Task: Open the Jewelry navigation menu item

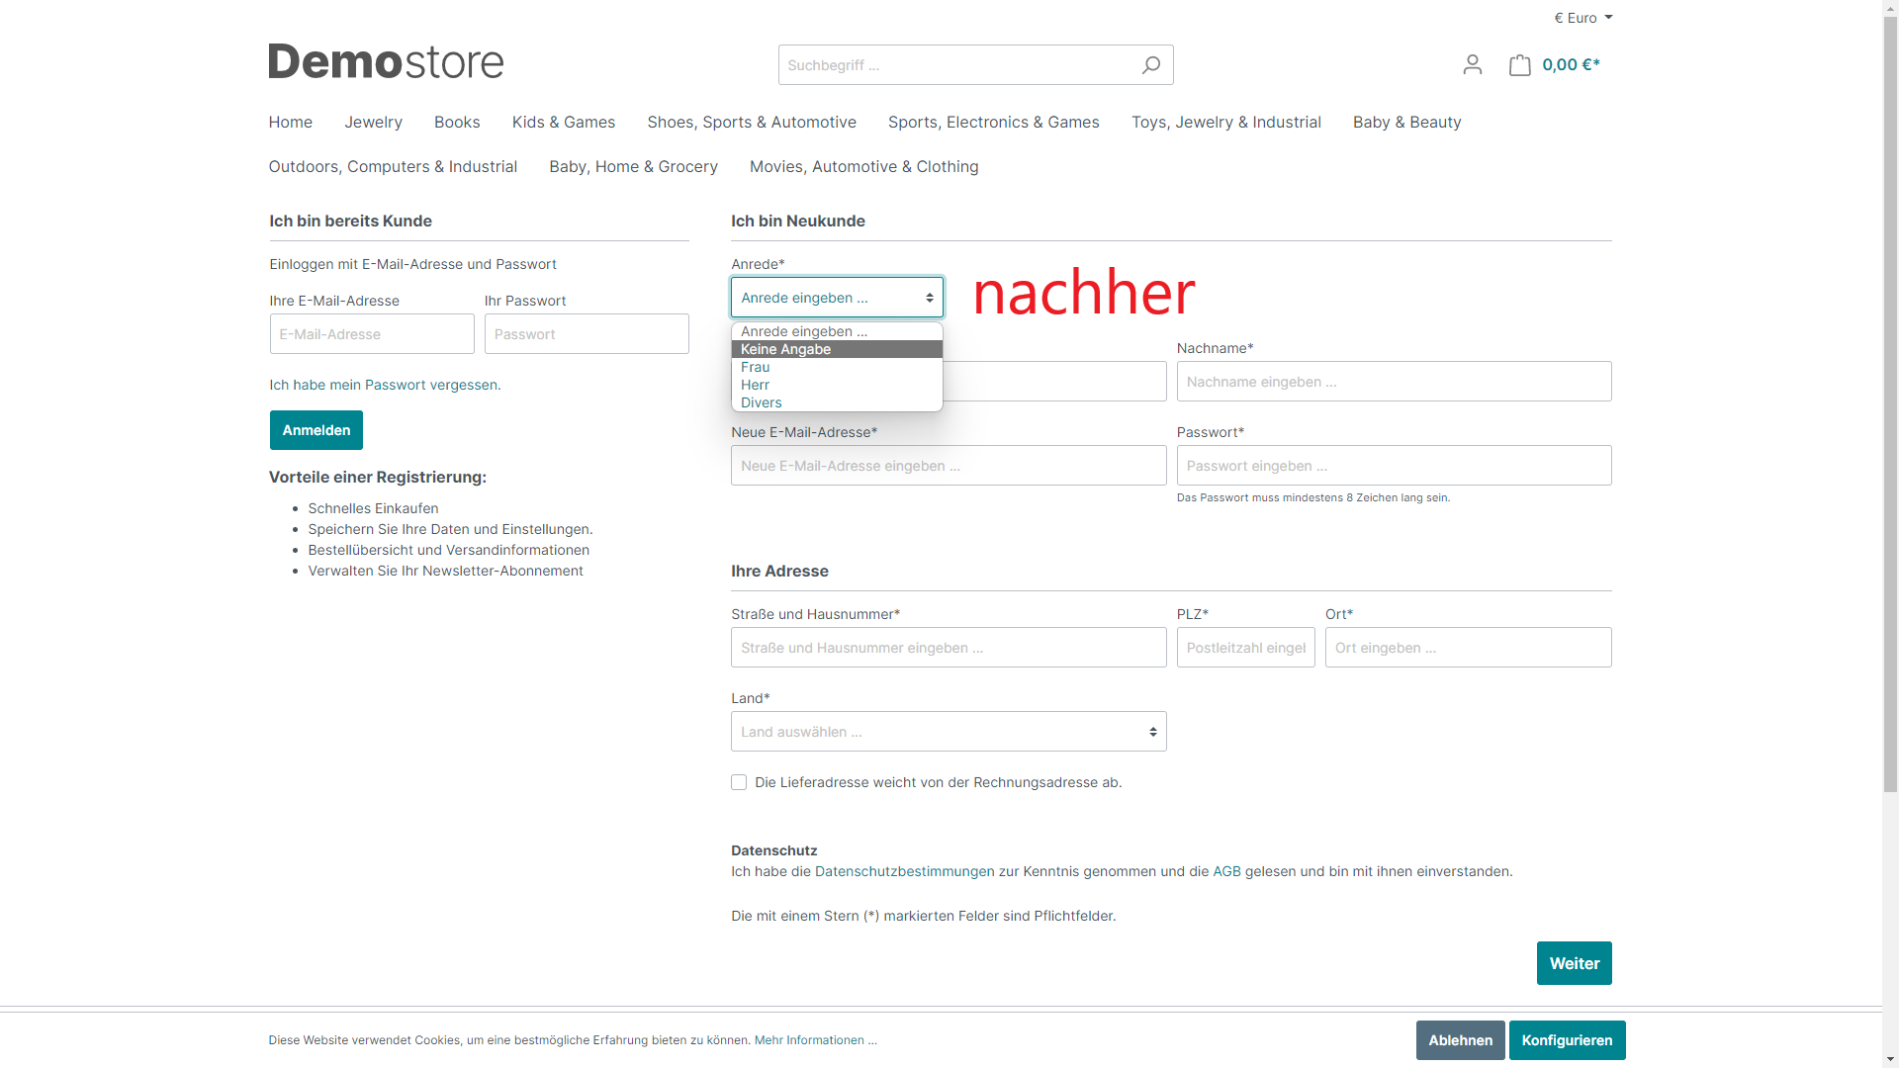Action: [374, 122]
